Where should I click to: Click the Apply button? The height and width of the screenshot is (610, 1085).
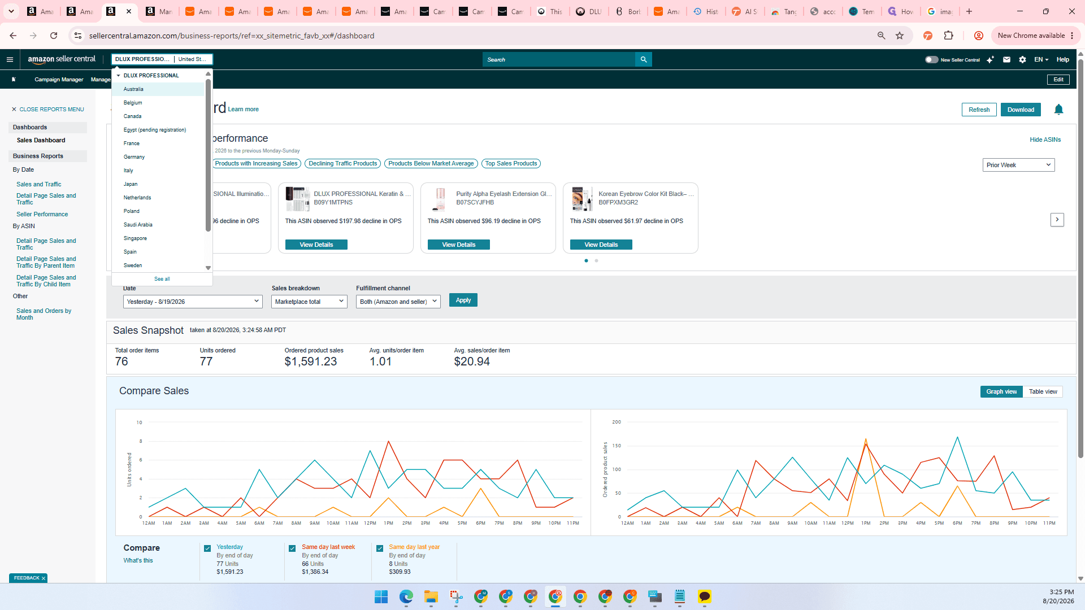tap(463, 300)
